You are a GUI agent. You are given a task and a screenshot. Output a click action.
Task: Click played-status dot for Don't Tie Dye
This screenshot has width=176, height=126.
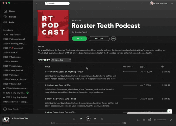pyautogui.click(x=46, y=99)
